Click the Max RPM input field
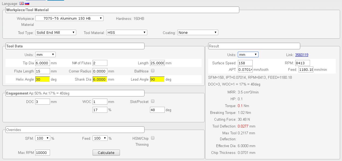The height and width of the screenshot is (161, 342). coord(42,153)
